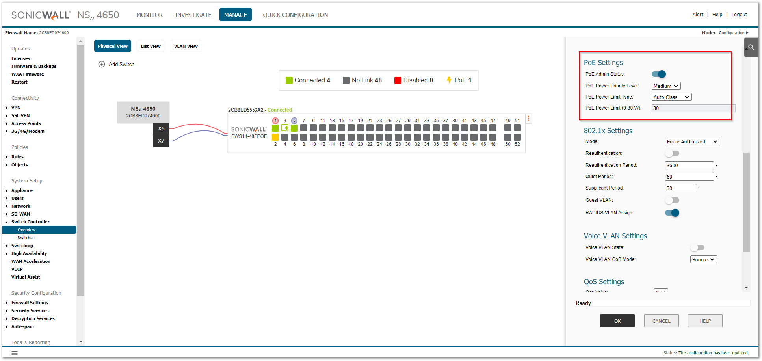The width and height of the screenshot is (762, 361).
Task: Click the red Disabled legend swatch
Action: point(398,80)
